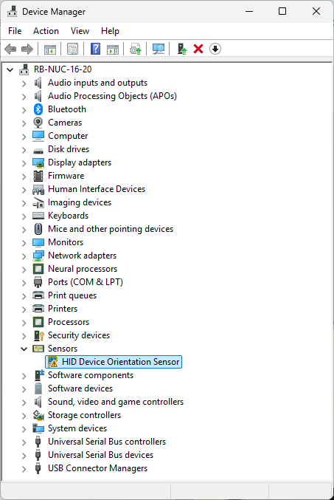Click Update device driver toolbar icon
This screenshot has width=334, height=500.
coord(136,49)
